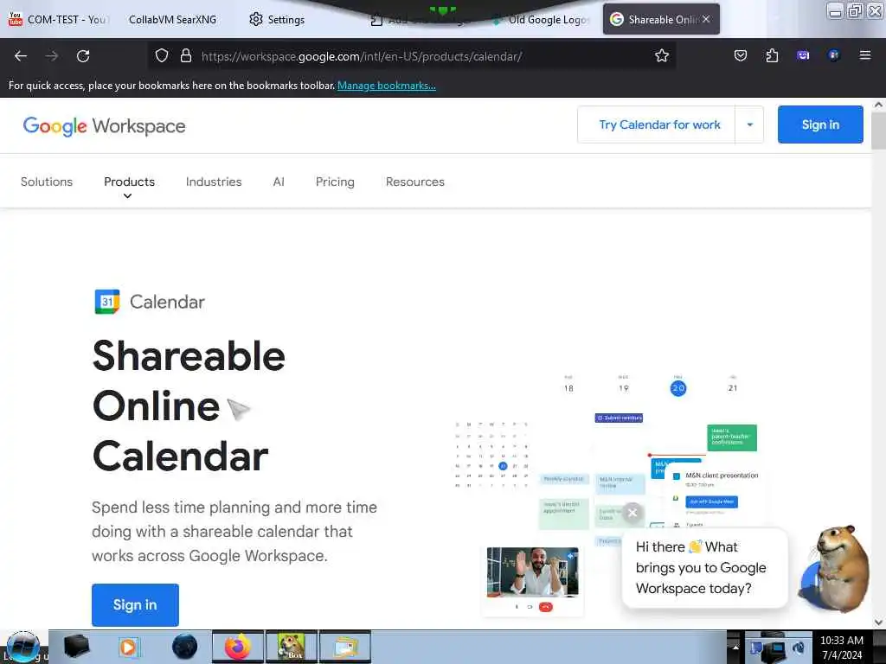Open the Pocket save icon
Viewport: 886px width, 664px height.
click(741, 55)
